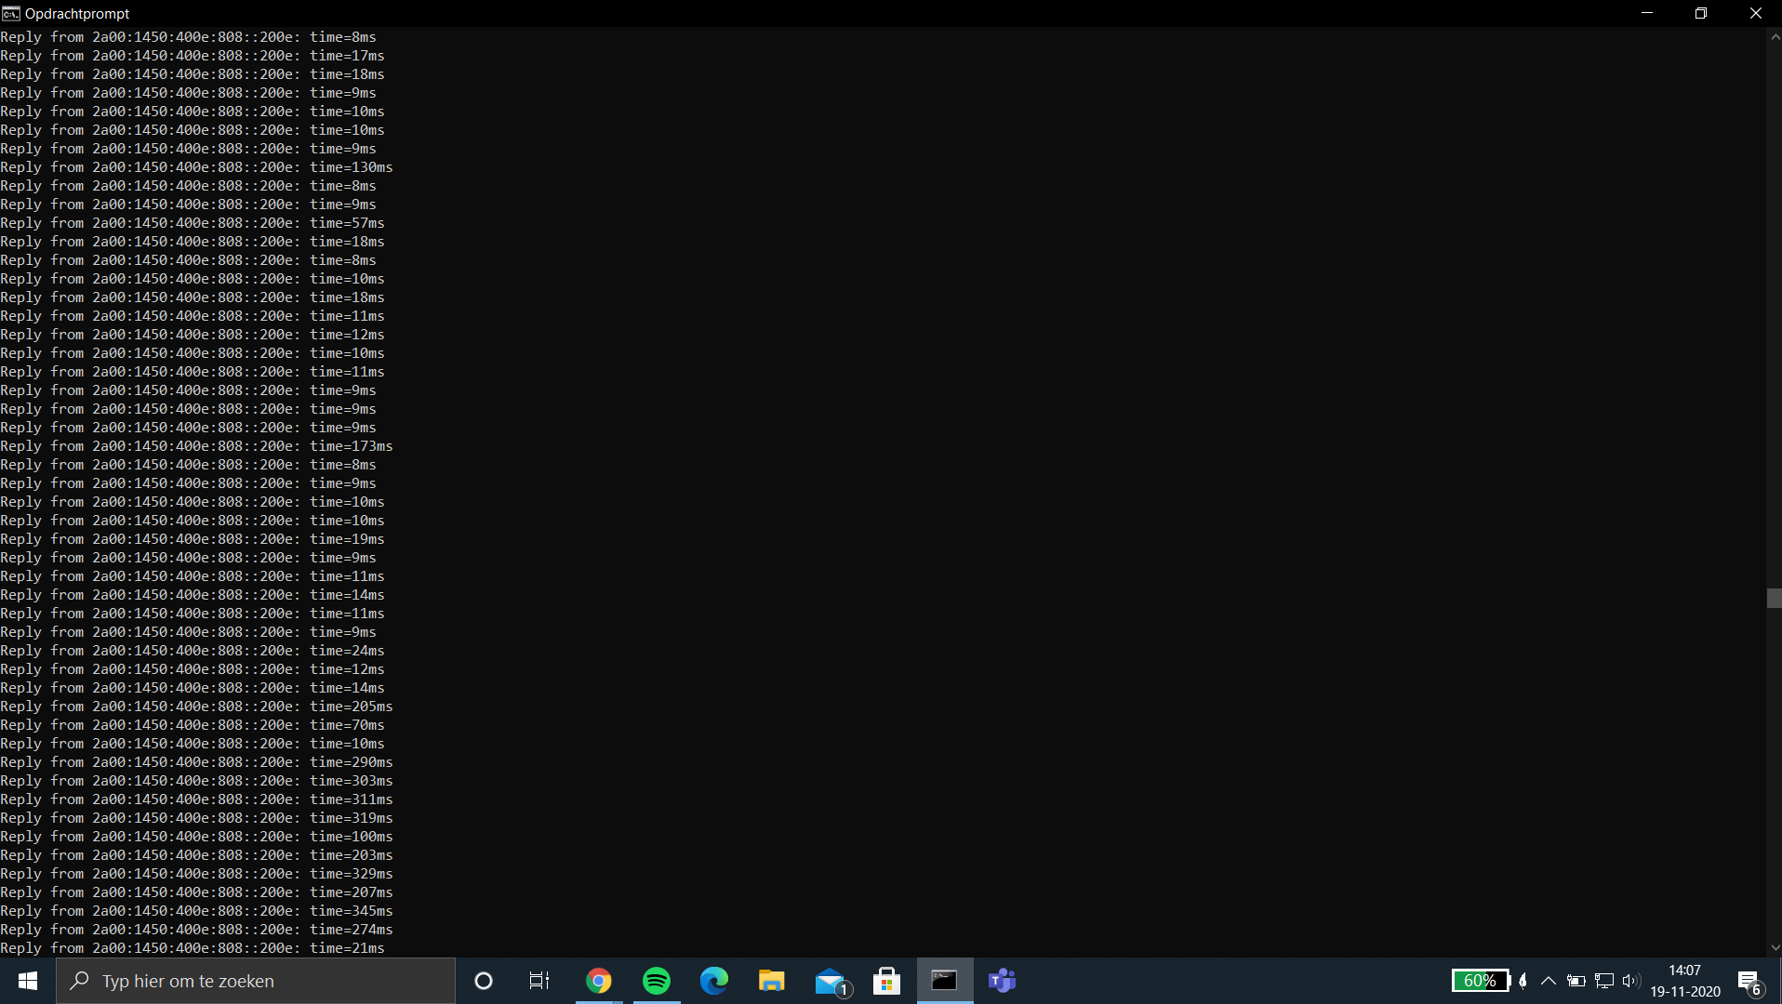This screenshot has width=1782, height=1004.
Task: Click the reply line with time=70ms
Action: [193, 725]
